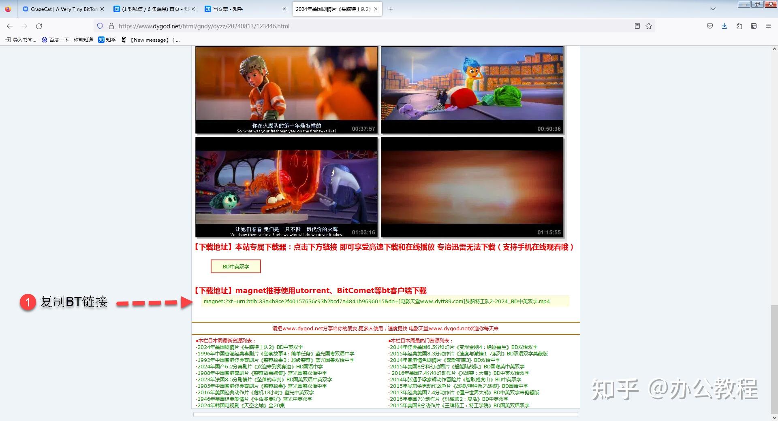Click the dark container toolbar icon

pos(754,26)
